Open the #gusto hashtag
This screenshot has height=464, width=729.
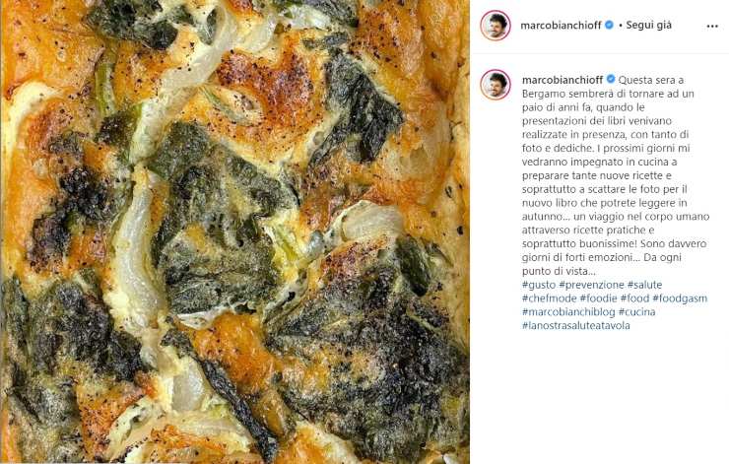539,285
